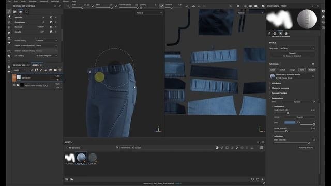Select the Eraser tool in left toolbar
Viewport: 331px width, 186px height.
(9, 17)
